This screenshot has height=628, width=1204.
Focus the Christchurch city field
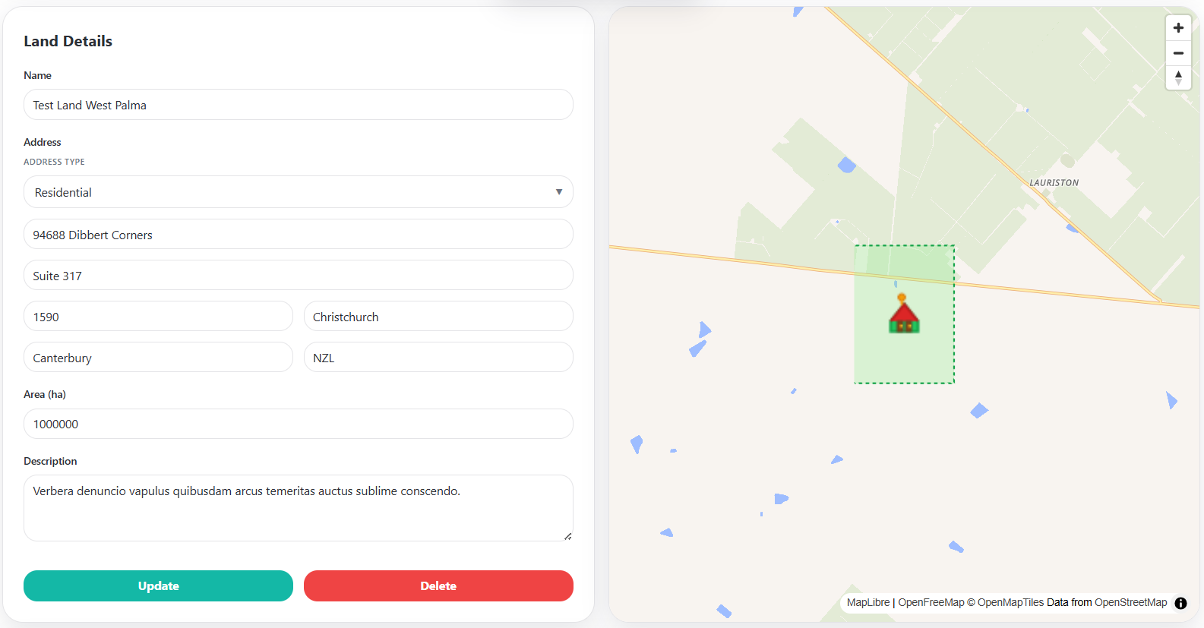[x=438, y=317]
